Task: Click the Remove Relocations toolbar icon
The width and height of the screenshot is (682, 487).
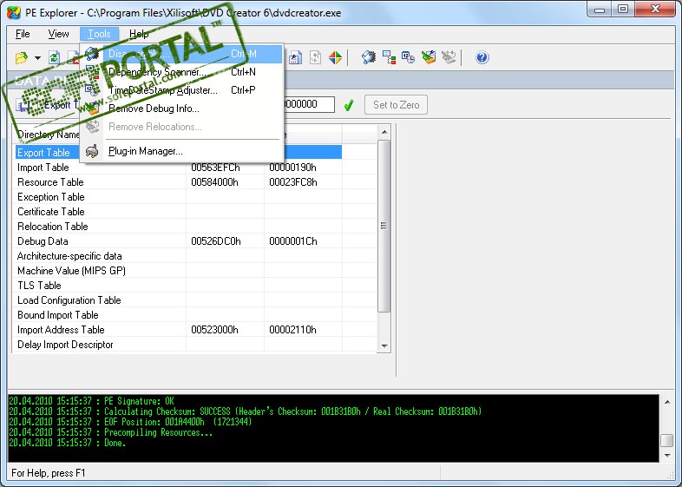Action: point(449,57)
